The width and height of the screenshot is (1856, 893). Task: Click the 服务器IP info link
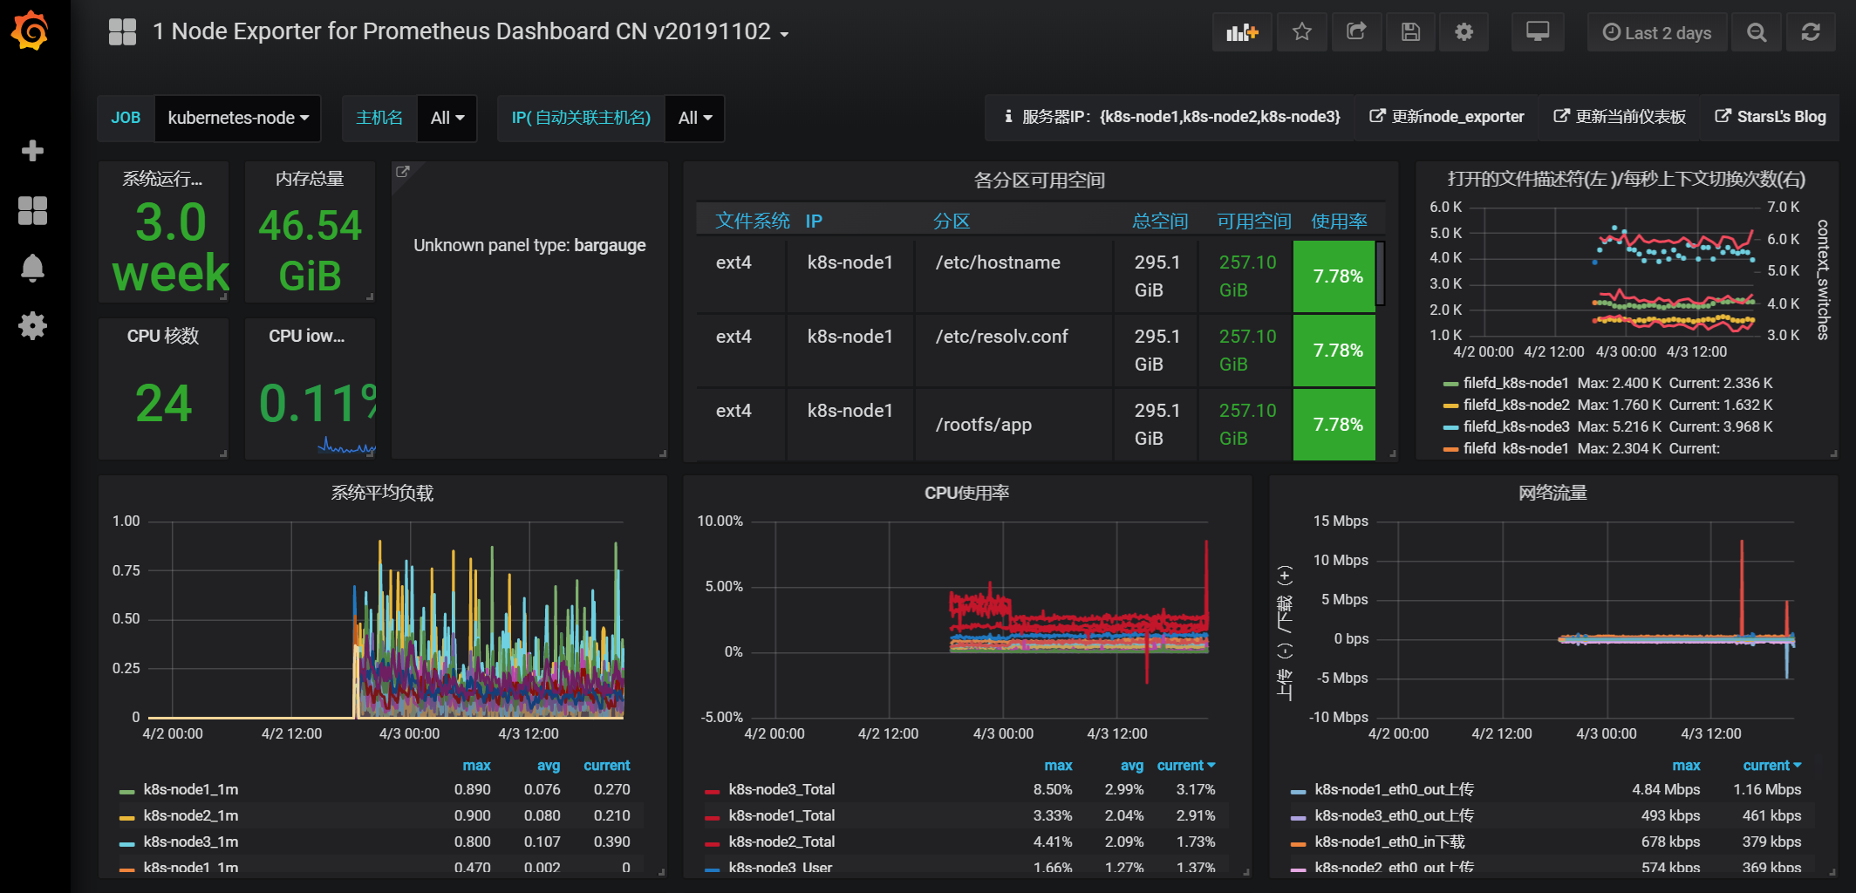1172,117
